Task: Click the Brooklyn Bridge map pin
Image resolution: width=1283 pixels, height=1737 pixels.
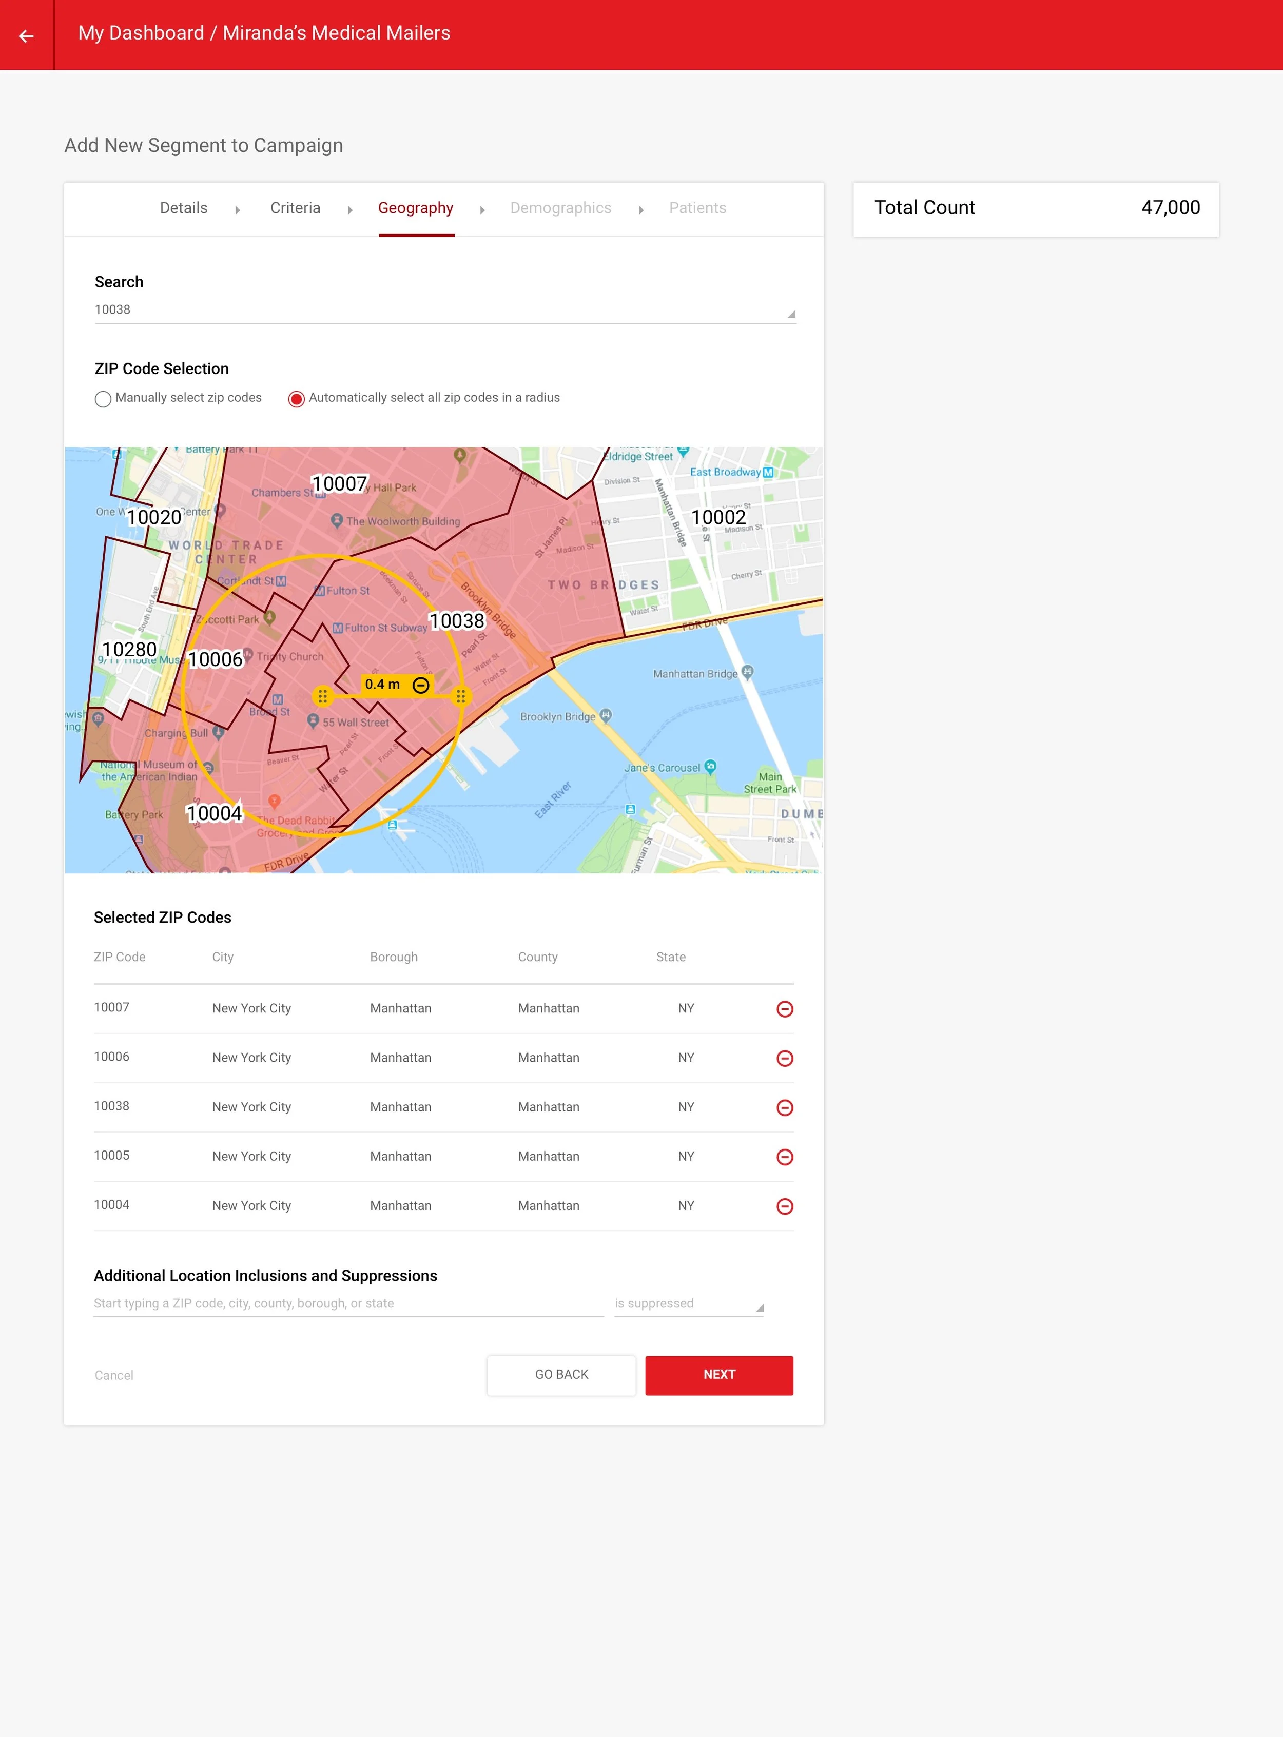Action: (606, 715)
